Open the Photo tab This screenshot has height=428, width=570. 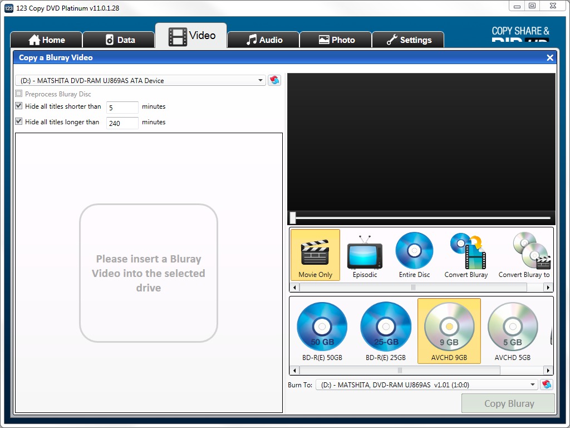(336, 40)
